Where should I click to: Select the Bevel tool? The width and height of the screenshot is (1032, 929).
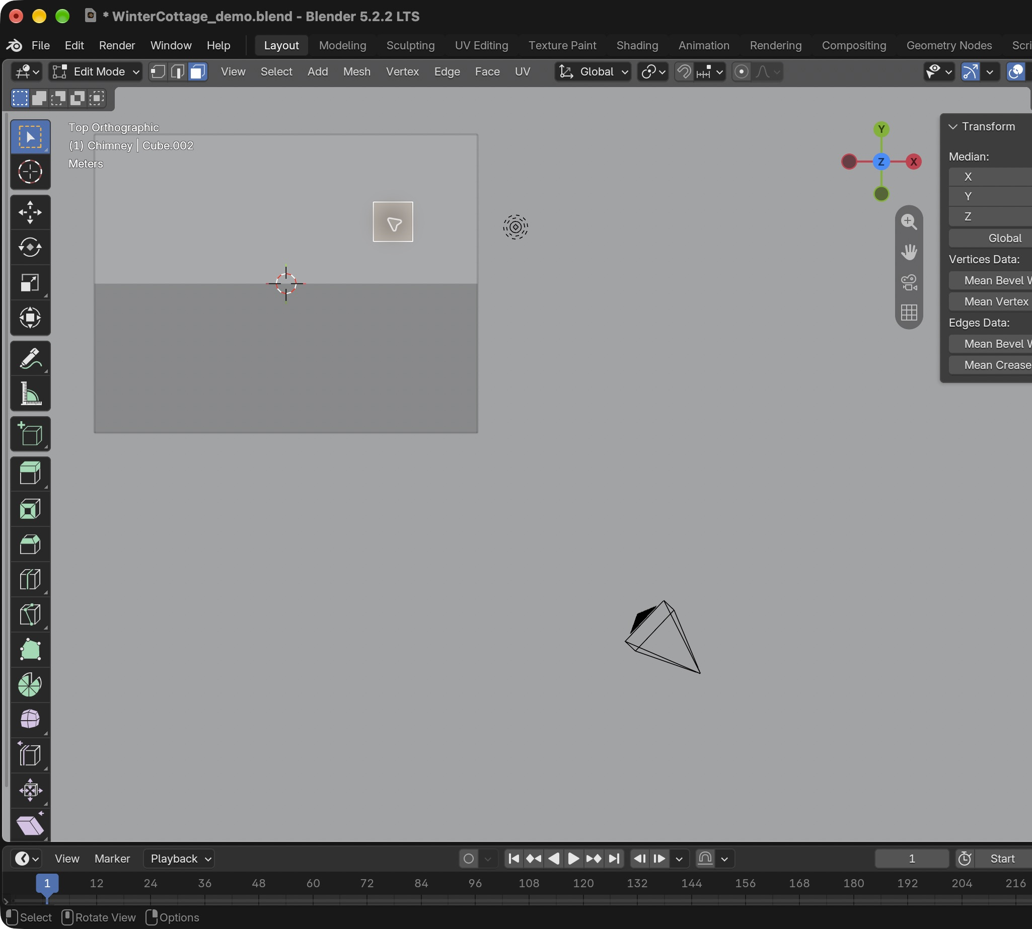pyautogui.click(x=30, y=544)
